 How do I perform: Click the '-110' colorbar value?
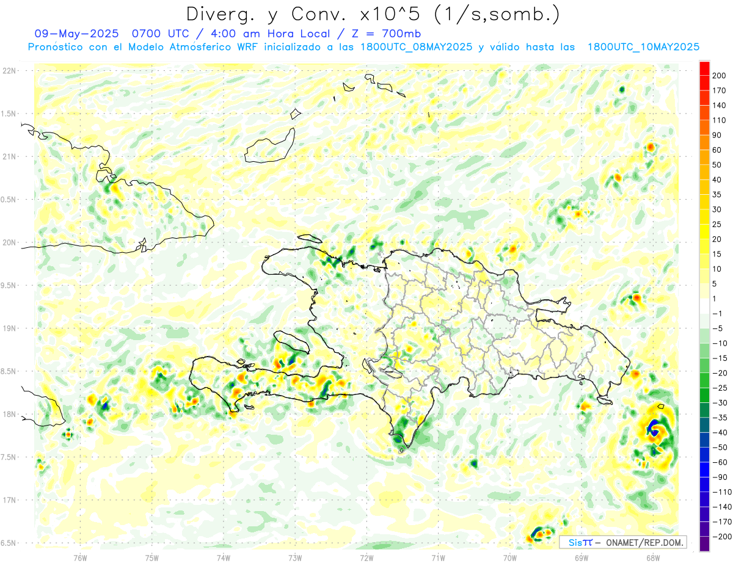coord(722,492)
